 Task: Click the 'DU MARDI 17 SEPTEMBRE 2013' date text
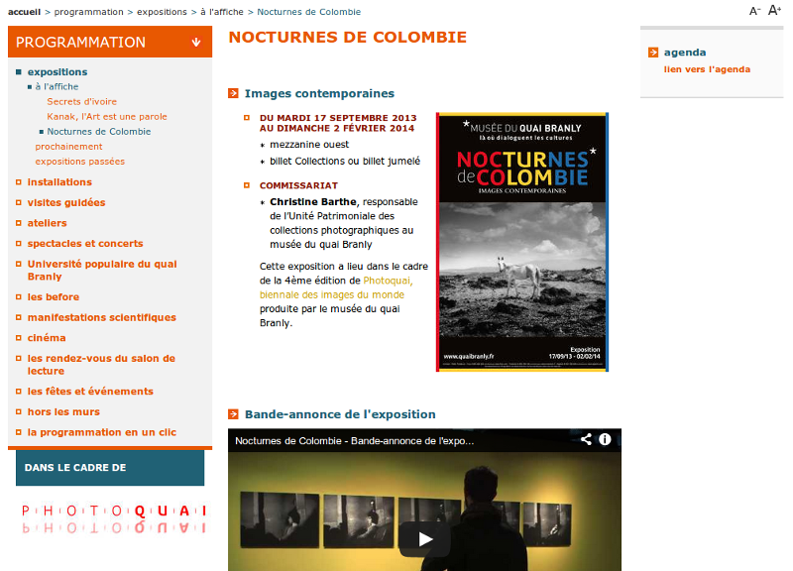(338, 118)
